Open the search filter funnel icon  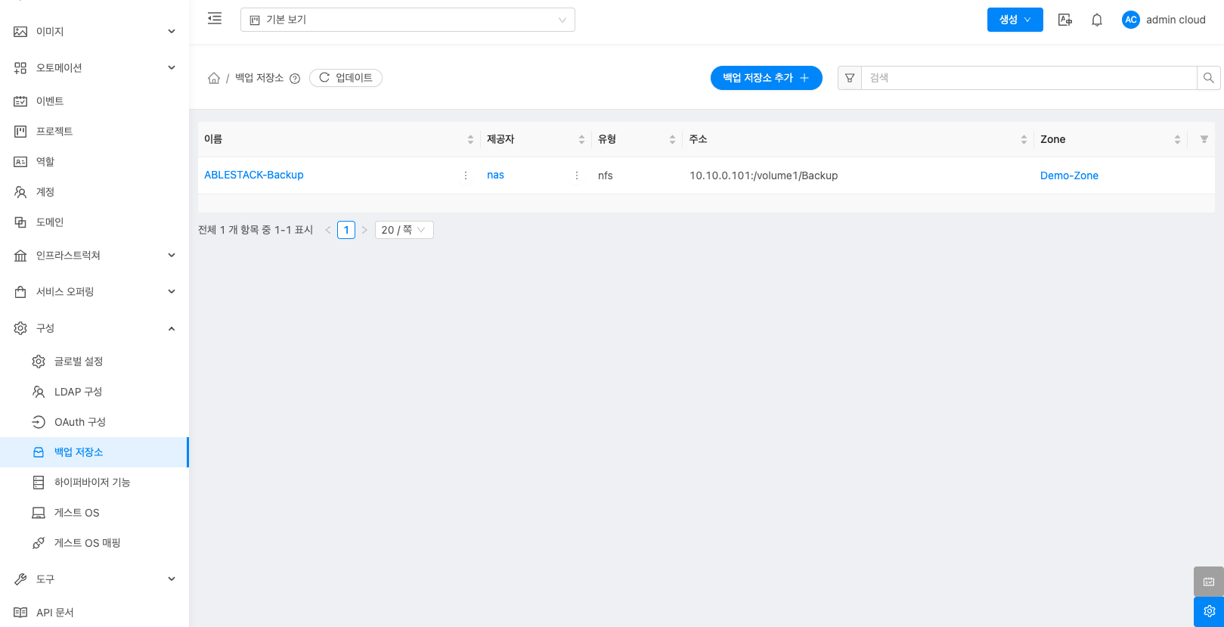pos(850,78)
